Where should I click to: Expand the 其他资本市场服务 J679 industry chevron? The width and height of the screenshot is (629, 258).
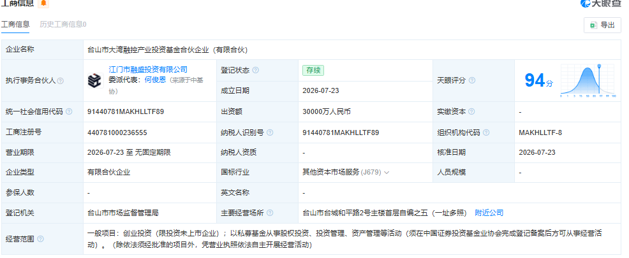click(x=387, y=173)
